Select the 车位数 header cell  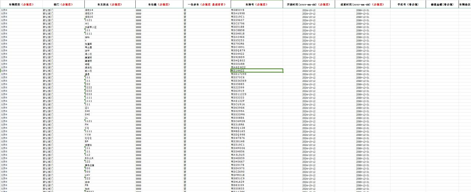pos(159,4)
